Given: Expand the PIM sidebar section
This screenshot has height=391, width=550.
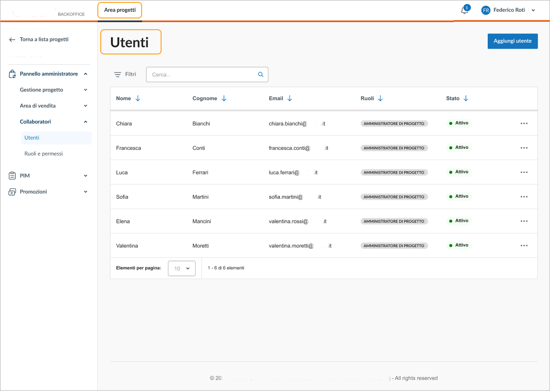Looking at the screenshot, I should [x=85, y=176].
